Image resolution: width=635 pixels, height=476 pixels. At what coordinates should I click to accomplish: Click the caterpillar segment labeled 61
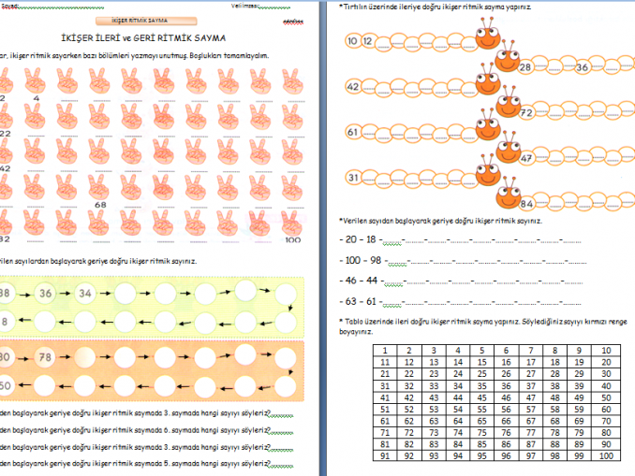pos(353,132)
